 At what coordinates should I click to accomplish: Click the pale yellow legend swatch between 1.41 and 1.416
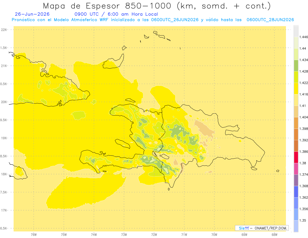(x=296, y=100)
